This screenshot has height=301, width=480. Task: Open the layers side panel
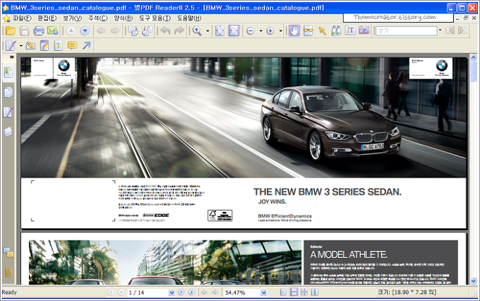tap(8, 132)
